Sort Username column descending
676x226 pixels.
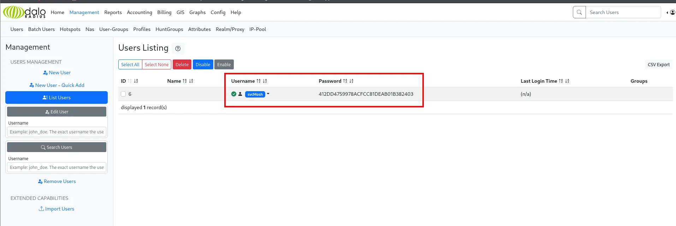tap(265, 81)
